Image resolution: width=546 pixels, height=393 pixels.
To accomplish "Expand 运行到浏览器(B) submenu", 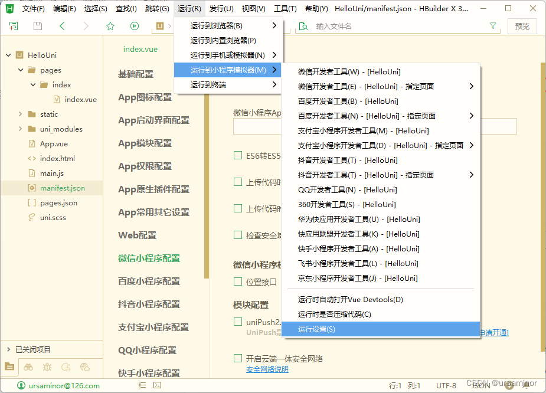I will (274, 25).
